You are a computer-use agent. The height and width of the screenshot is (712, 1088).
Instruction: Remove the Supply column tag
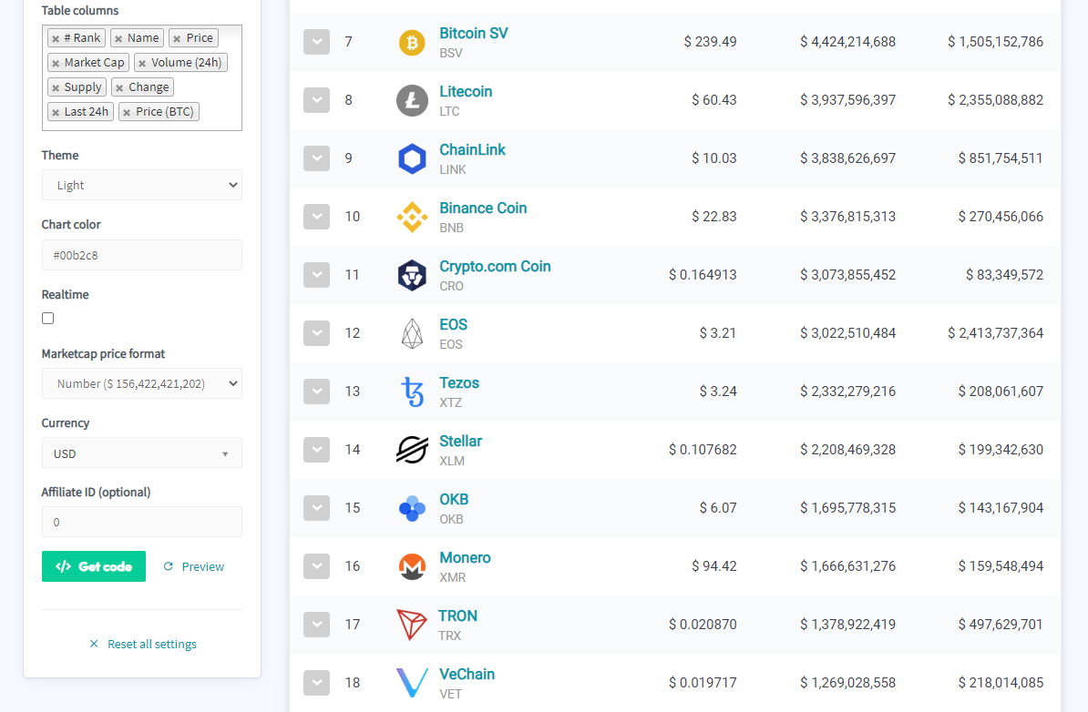click(56, 88)
